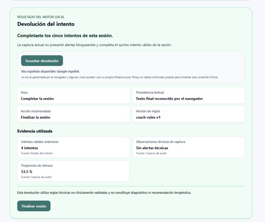This screenshot has height=222, width=265.
Task: Click 'Completaste los cinco intentos de esta sesión.'
Action: (x=65, y=36)
